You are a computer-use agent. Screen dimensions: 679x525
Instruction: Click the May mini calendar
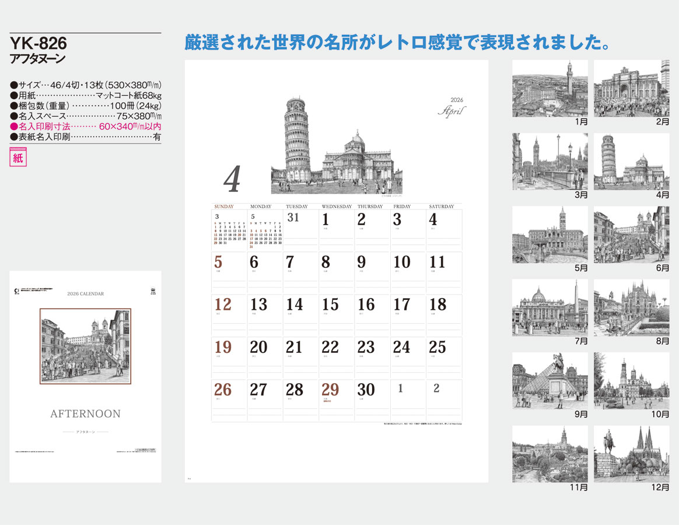(265, 232)
